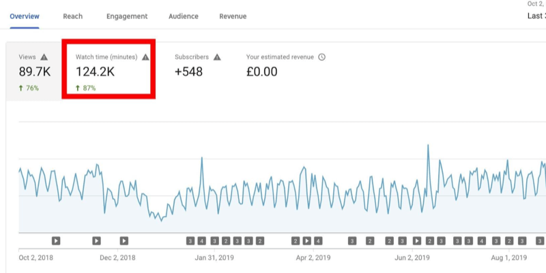546x273 pixels.
Task: Show the Subscribers +548 metric chart
Action: point(198,71)
